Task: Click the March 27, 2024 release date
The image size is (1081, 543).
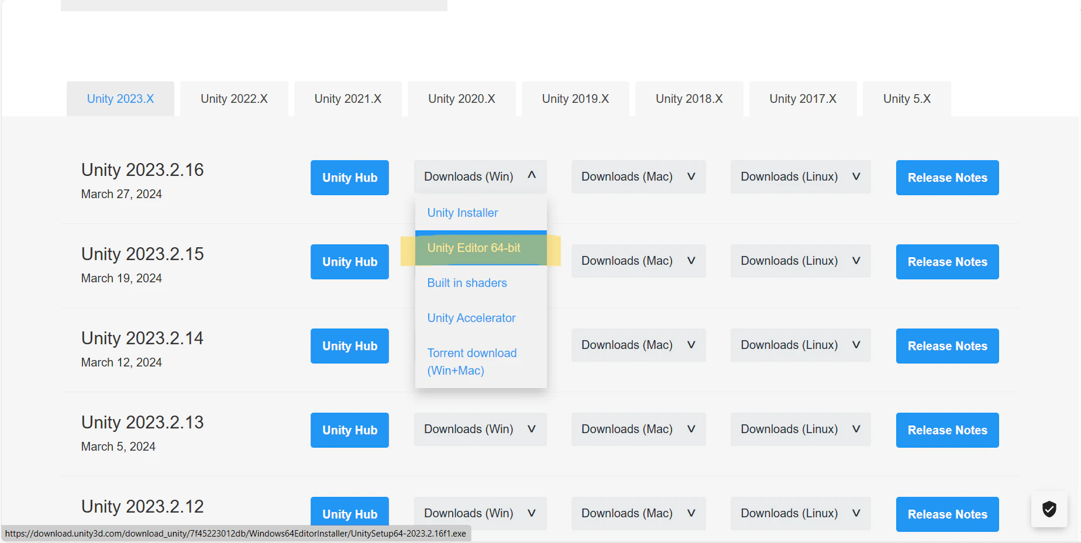Action: pyautogui.click(x=122, y=194)
